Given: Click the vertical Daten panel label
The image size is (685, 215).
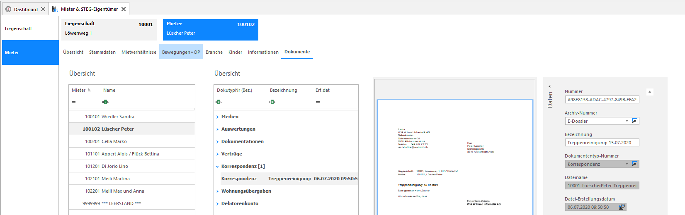Looking at the screenshot, I should [550, 100].
